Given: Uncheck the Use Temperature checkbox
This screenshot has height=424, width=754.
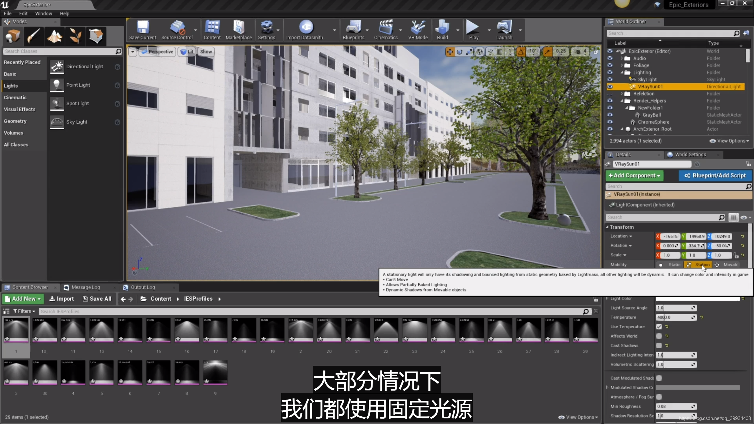Looking at the screenshot, I should (659, 327).
